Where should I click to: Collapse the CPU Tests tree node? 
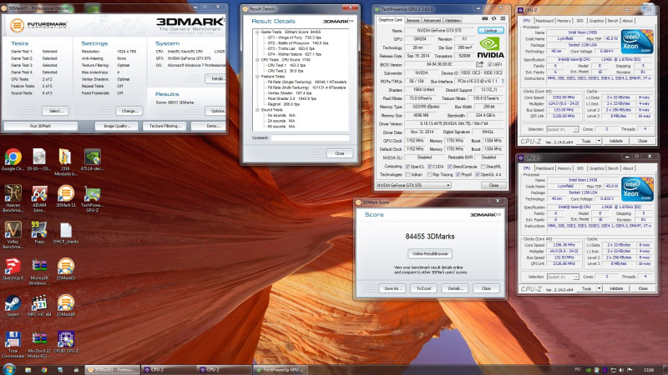pyautogui.click(x=257, y=60)
